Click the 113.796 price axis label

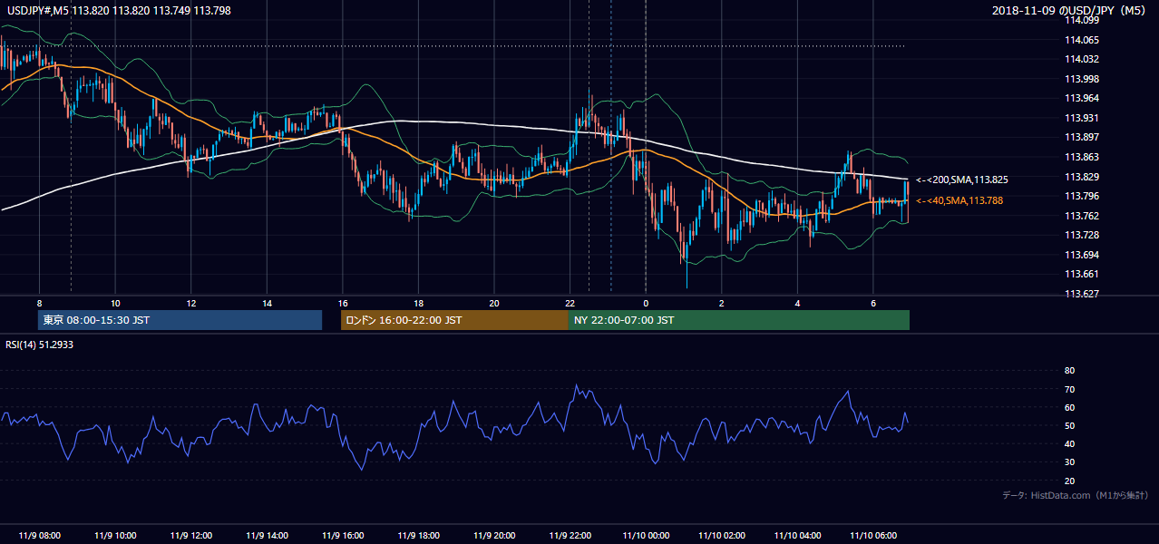click(x=1082, y=196)
